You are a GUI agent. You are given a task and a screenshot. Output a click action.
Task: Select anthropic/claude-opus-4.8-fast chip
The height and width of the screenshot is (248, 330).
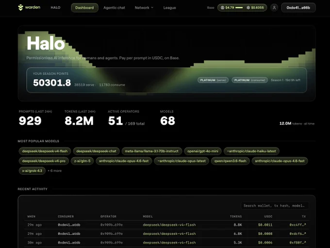[280, 161]
